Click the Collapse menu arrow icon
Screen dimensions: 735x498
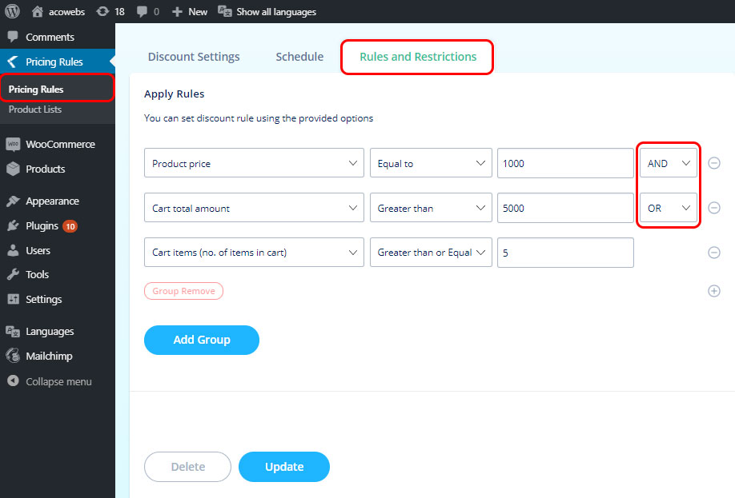(13, 381)
